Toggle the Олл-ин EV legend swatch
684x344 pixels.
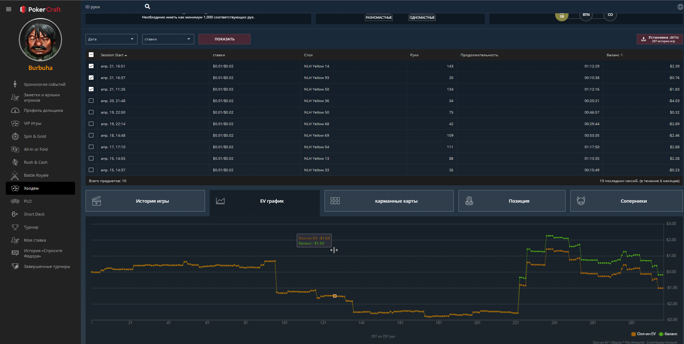[633, 334]
